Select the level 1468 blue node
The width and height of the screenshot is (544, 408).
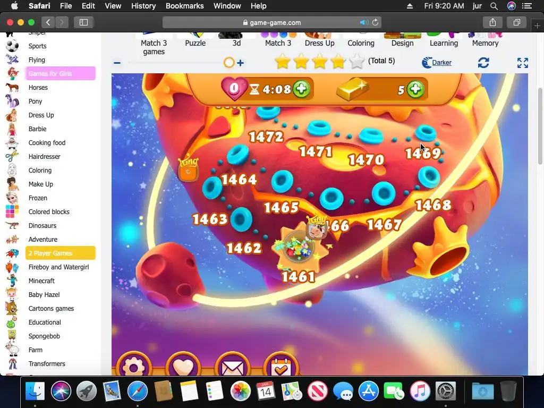(429, 176)
